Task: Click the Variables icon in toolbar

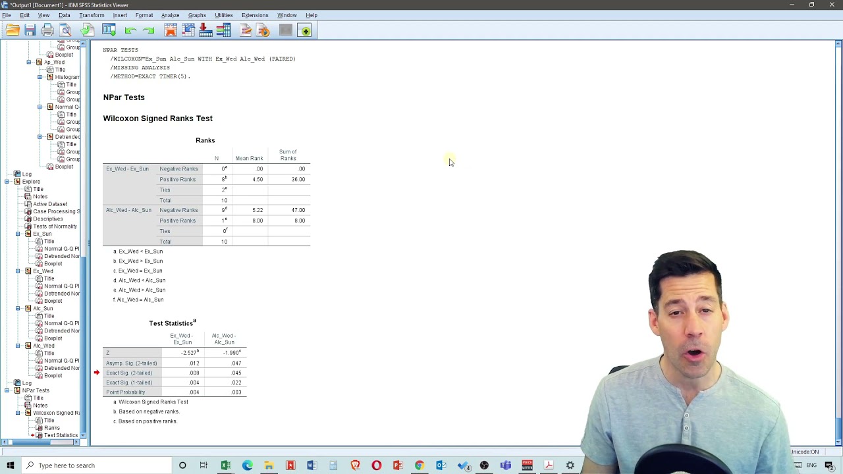Action: (x=223, y=30)
